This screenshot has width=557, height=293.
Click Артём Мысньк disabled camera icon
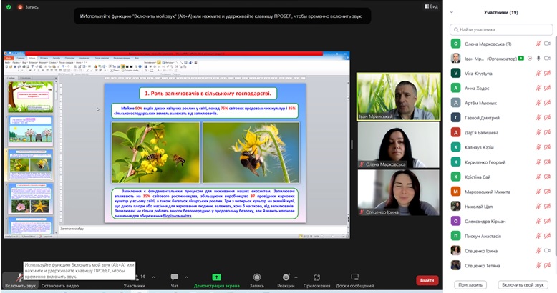pos(548,103)
